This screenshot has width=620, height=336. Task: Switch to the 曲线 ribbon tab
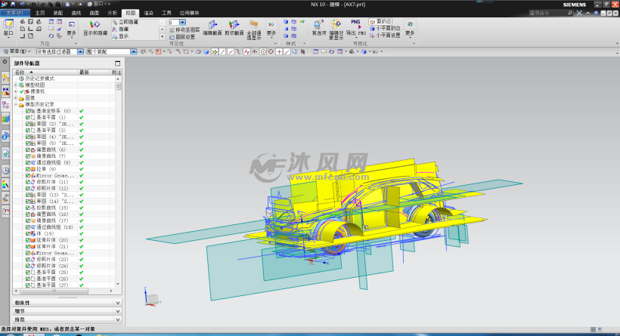click(76, 13)
